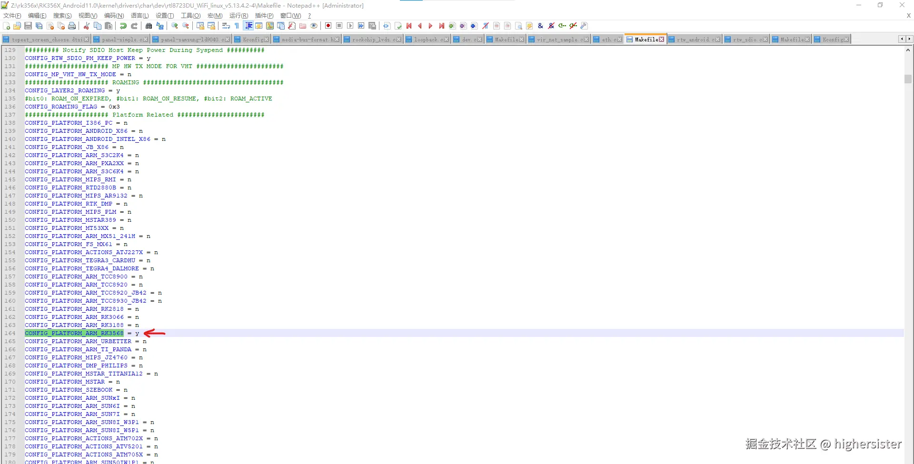Screen dimensions: 914x464
Task: Play back the recorded macro
Action: (350, 26)
